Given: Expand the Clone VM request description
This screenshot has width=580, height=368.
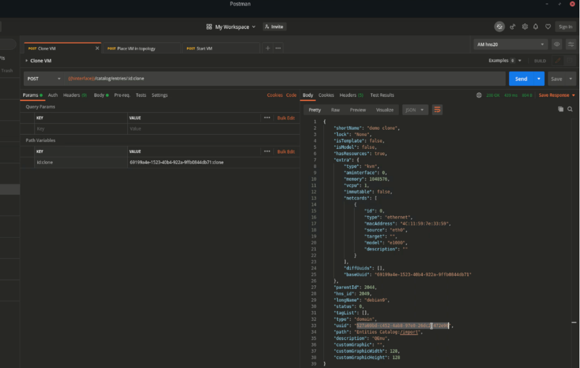Looking at the screenshot, I should [x=26, y=61].
